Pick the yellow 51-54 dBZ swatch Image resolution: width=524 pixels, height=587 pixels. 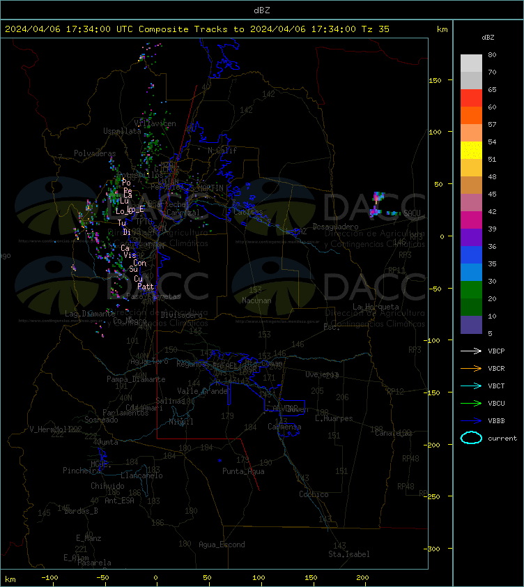tap(471, 150)
